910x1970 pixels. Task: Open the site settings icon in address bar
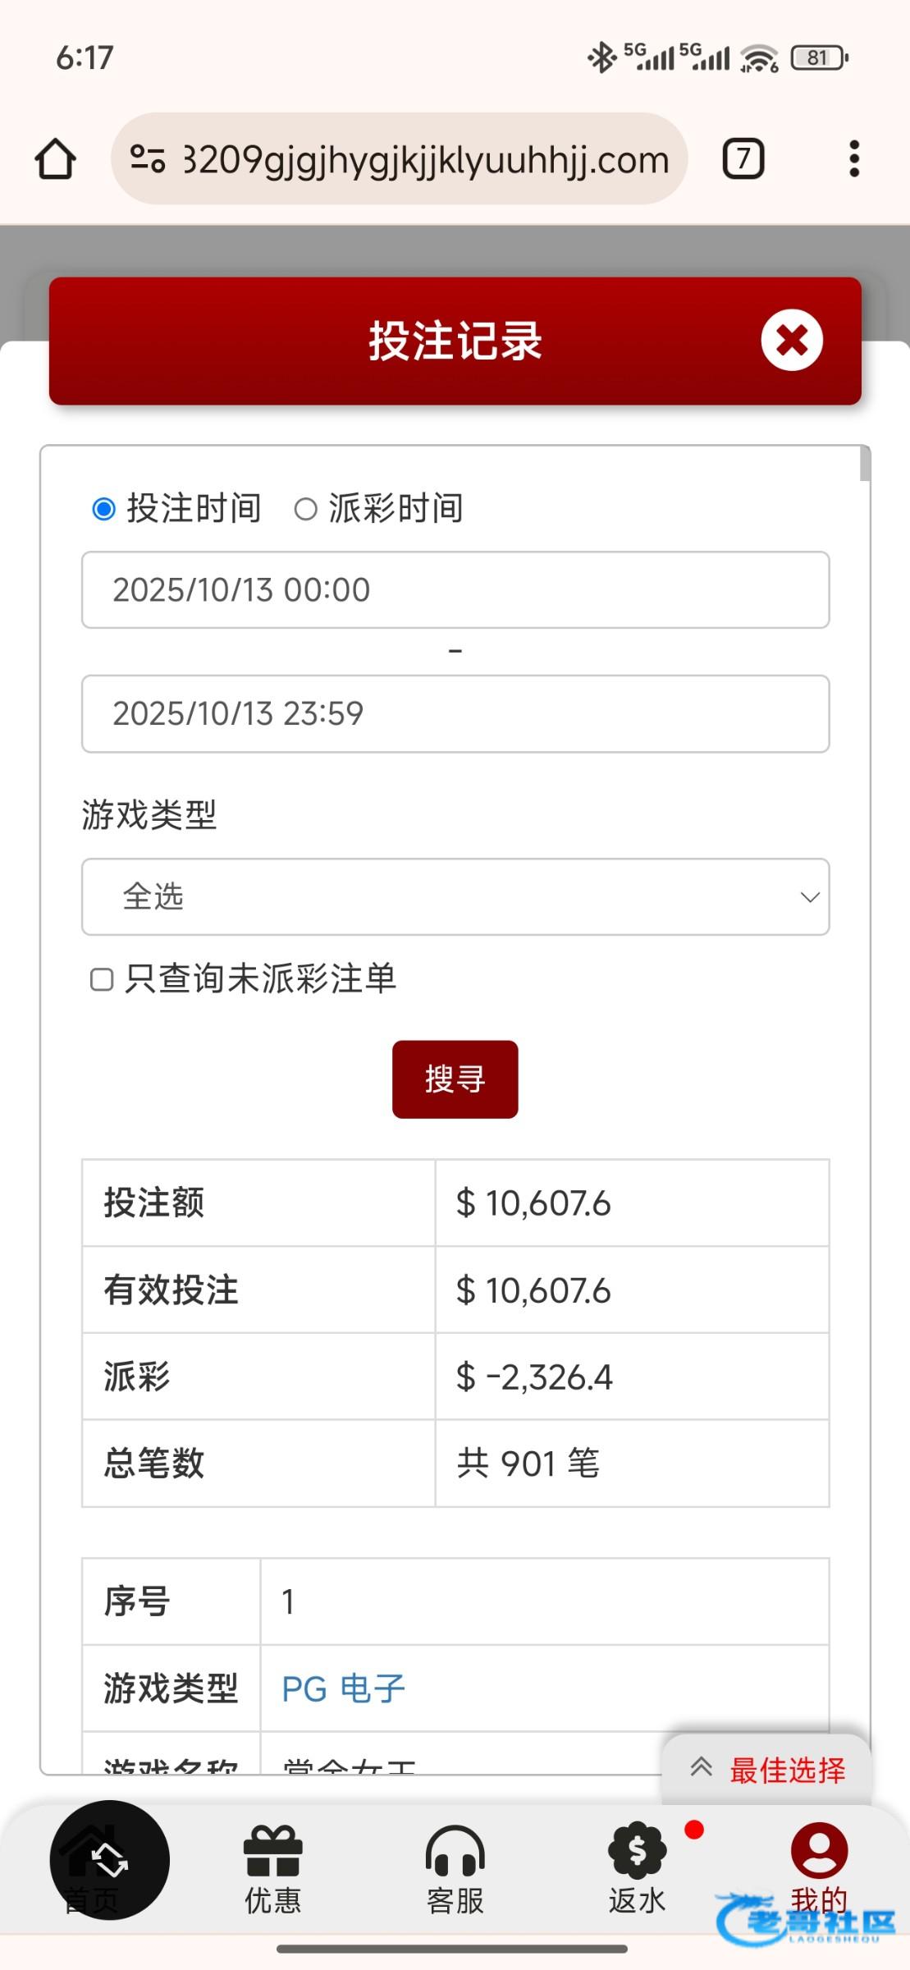148,158
